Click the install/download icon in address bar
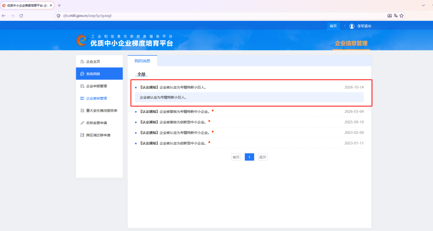 389,16
